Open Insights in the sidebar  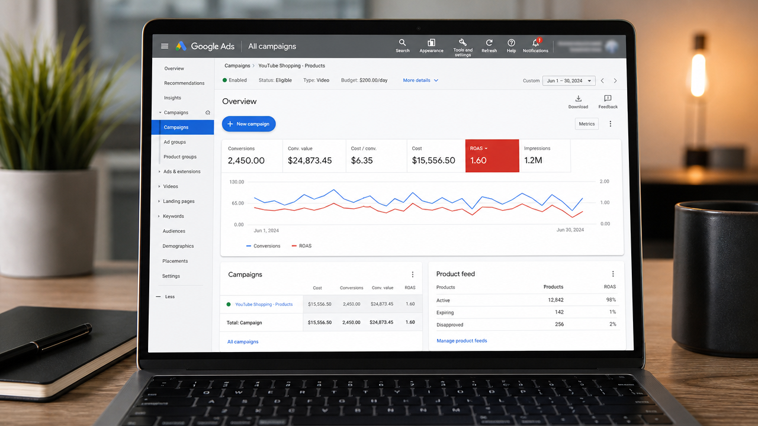pyautogui.click(x=172, y=98)
